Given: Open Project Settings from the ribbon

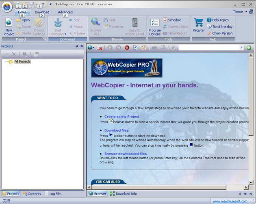Looking at the screenshot, I should (39, 27).
